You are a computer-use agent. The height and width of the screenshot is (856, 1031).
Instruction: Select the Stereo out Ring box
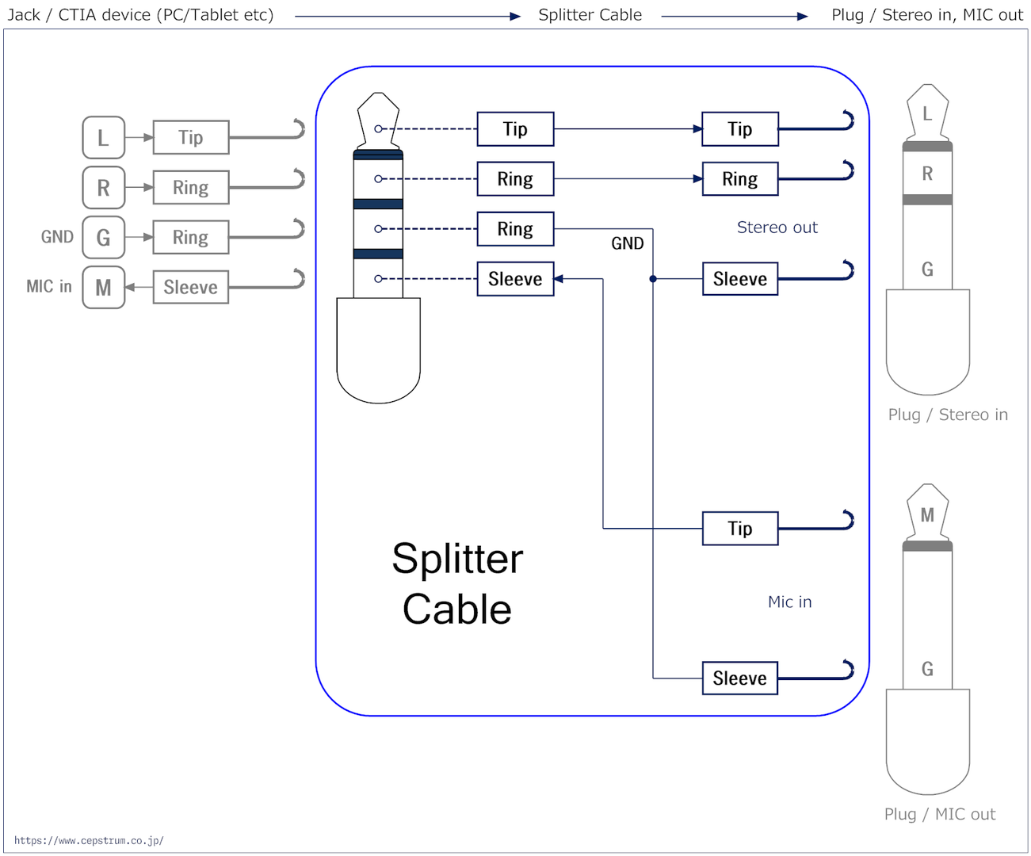[x=740, y=179]
